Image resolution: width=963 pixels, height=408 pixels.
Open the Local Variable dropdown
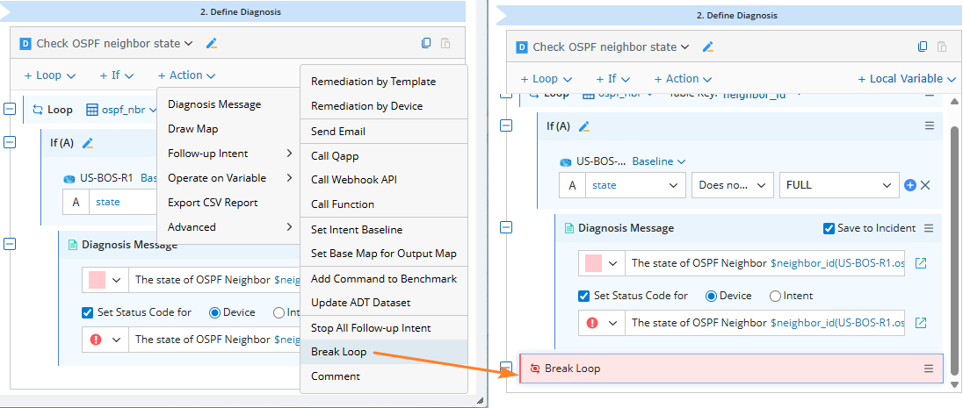click(907, 79)
